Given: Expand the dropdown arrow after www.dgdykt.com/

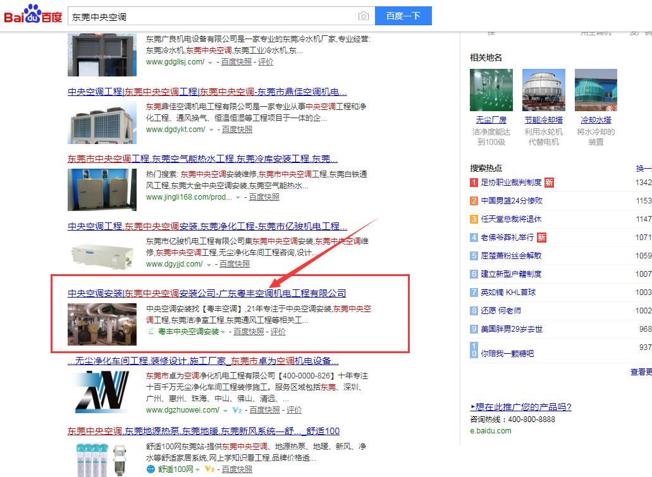Looking at the screenshot, I should click(x=211, y=130).
